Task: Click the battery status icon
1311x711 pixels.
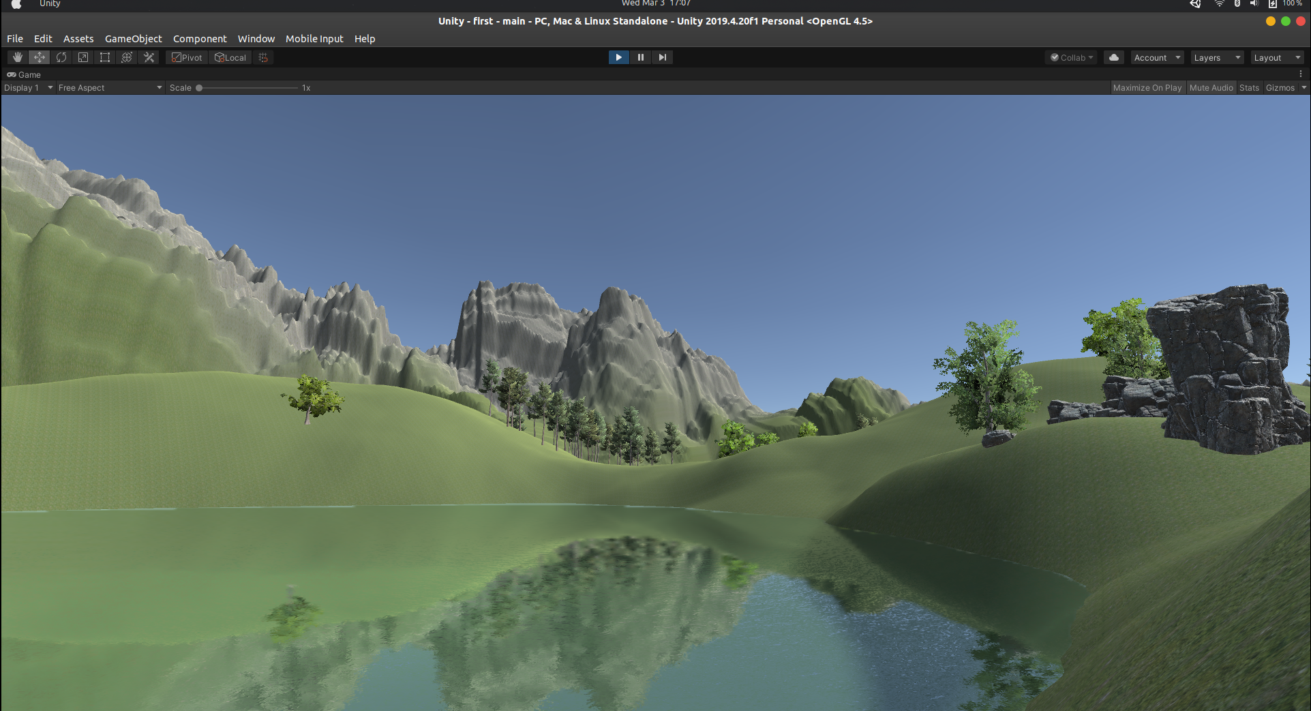Action: [1272, 3]
